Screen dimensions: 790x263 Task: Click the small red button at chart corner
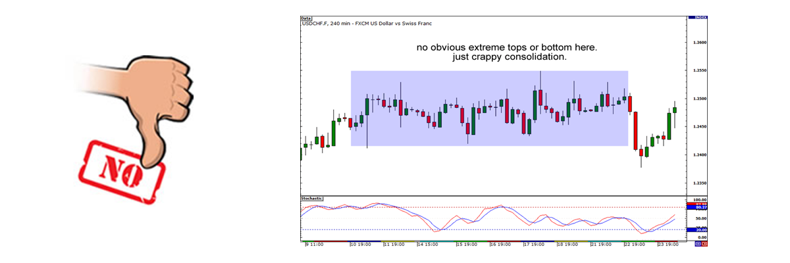(x=705, y=243)
